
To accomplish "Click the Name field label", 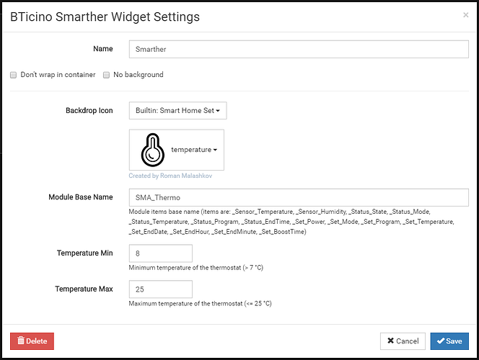I will (x=103, y=49).
